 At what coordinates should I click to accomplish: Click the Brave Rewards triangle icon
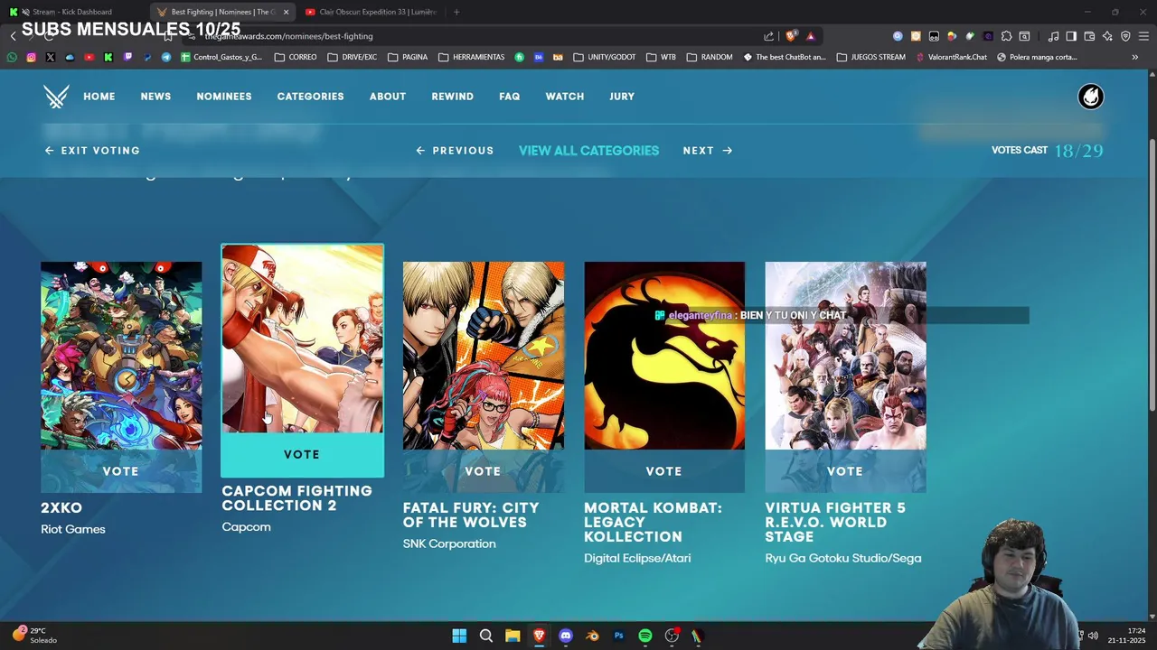click(811, 36)
